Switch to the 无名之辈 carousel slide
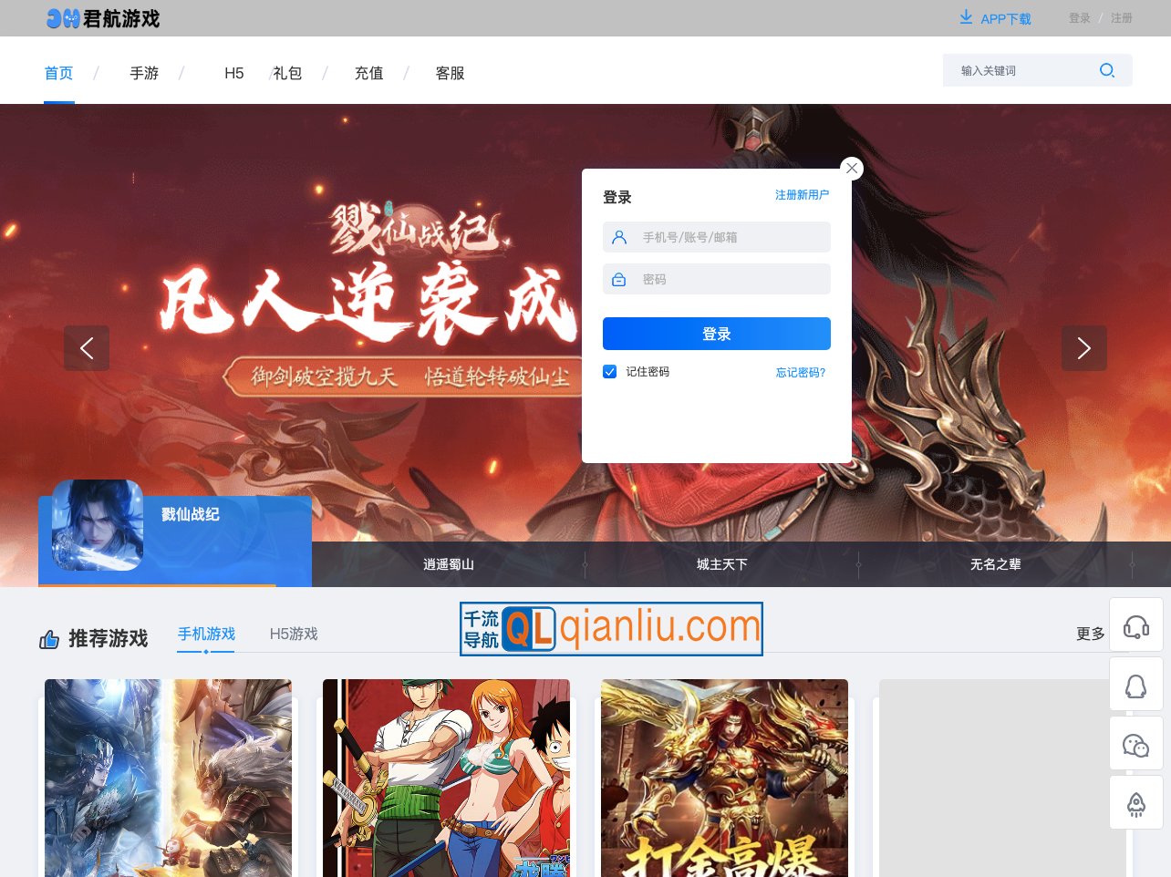The height and width of the screenshot is (877, 1171). pos(995,564)
